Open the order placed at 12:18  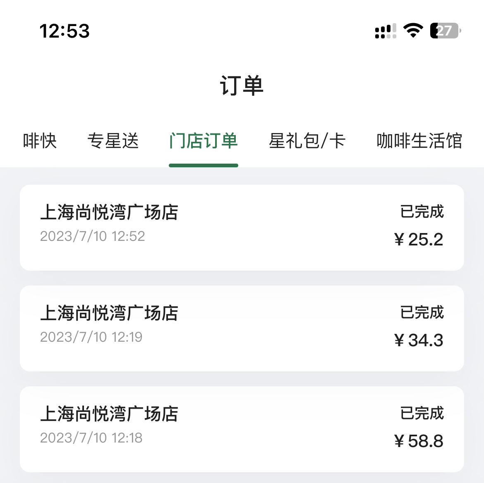pos(242,429)
